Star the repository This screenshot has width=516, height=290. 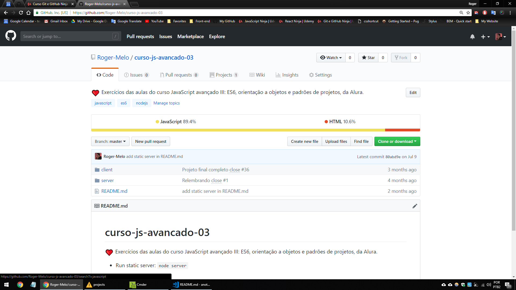coord(368,58)
